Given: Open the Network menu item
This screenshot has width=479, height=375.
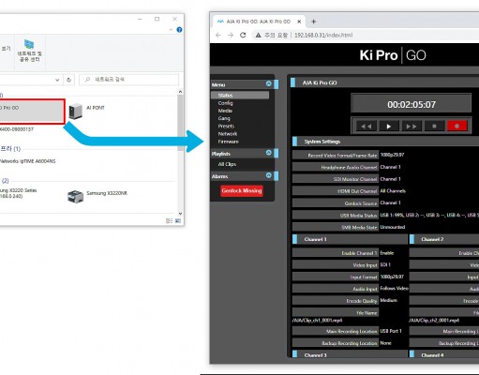Looking at the screenshot, I should click(228, 134).
